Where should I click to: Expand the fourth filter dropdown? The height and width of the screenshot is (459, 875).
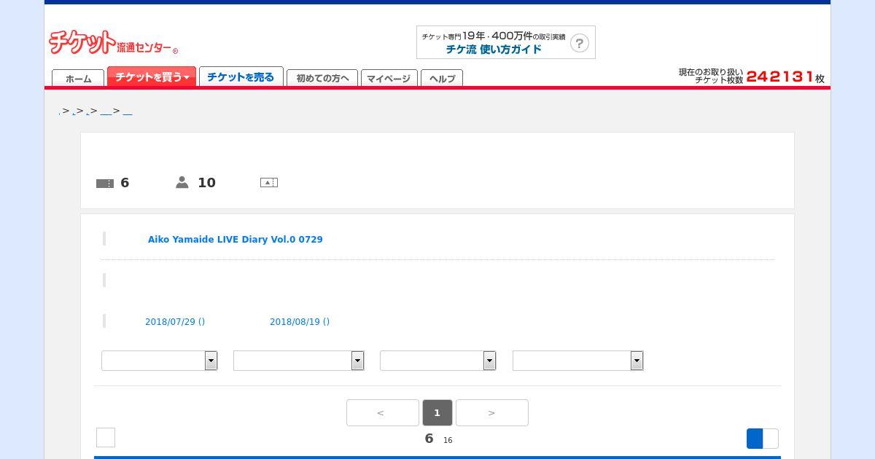click(x=578, y=361)
